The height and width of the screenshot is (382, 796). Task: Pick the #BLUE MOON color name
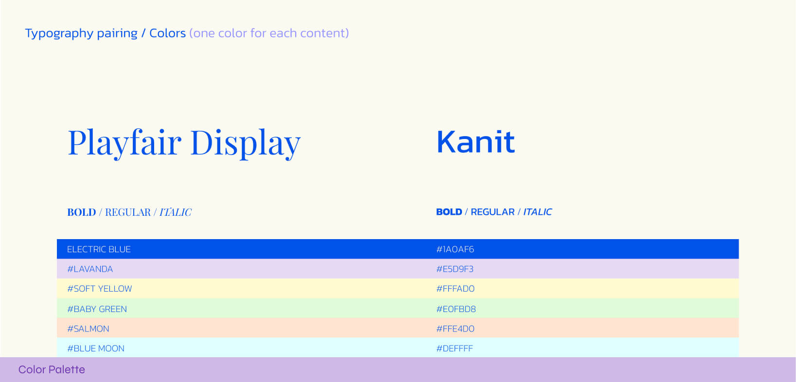[x=96, y=348]
